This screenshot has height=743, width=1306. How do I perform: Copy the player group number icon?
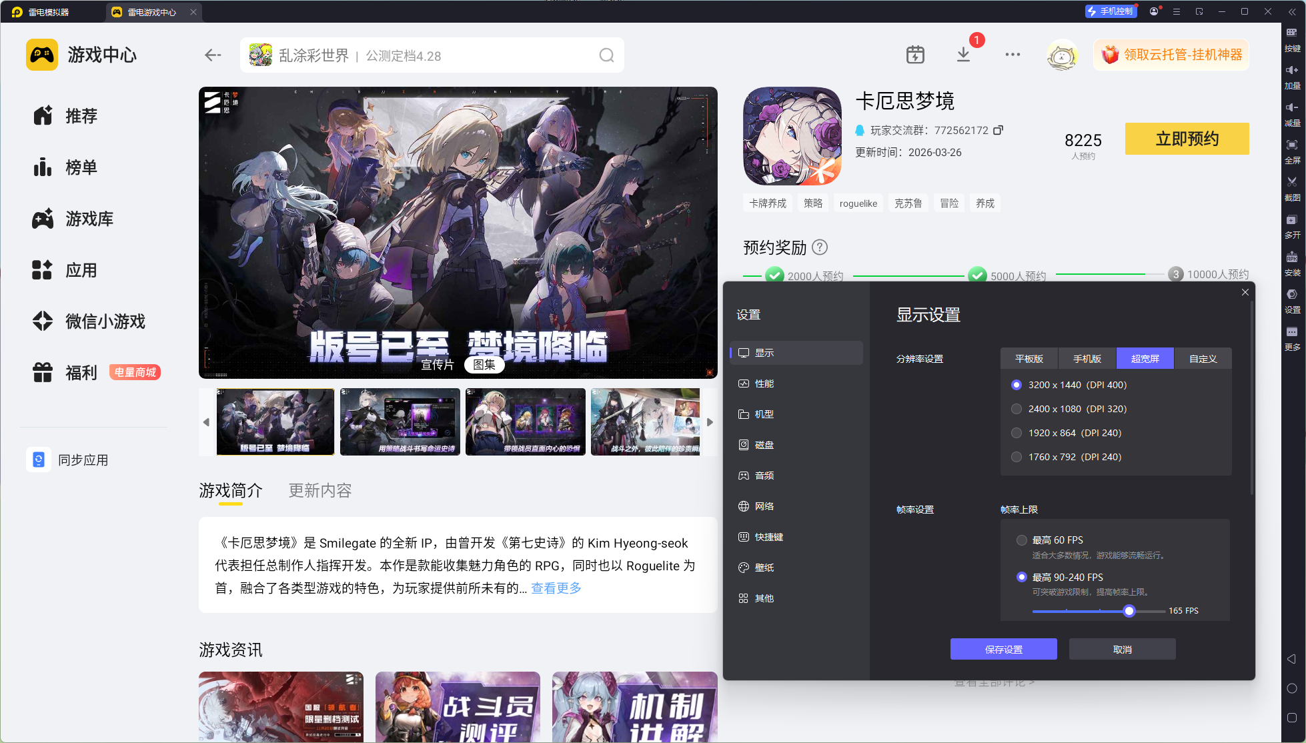pyautogui.click(x=998, y=130)
